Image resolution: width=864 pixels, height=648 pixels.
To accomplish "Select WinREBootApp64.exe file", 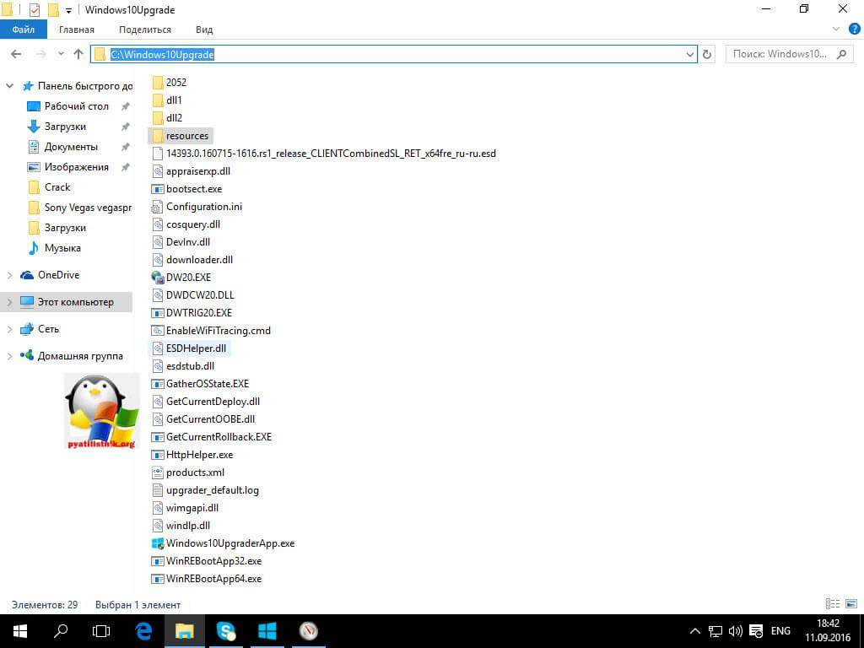I will (x=207, y=579).
